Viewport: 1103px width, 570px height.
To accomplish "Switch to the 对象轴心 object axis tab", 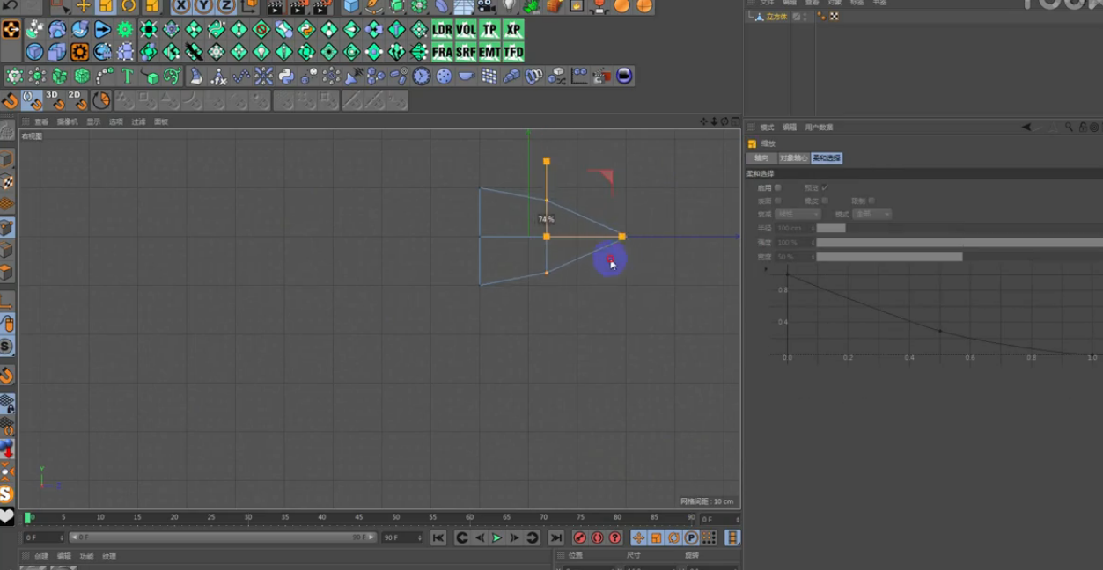I will tap(793, 158).
